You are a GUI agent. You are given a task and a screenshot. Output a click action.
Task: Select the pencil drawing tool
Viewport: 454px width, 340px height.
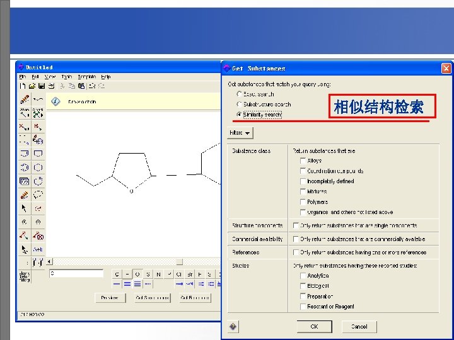pyautogui.click(x=25, y=99)
